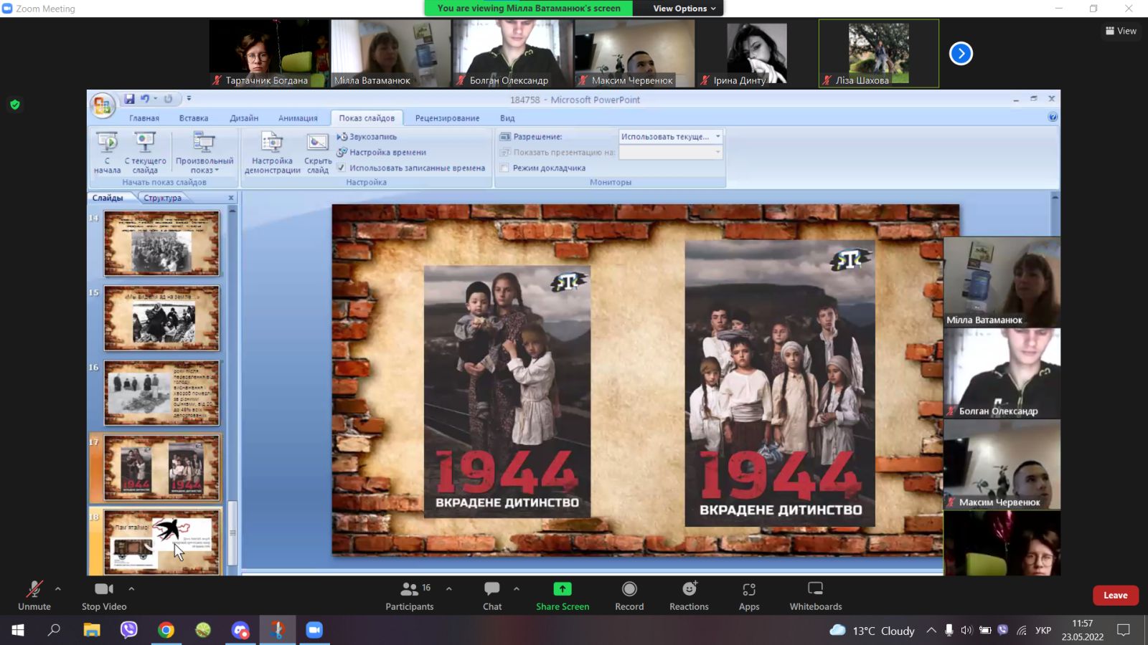The height and width of the screenshot is (645, 1148).
Task: Click Rehearse Timings (Настройка времени)
Action: [x=381, y=152]
